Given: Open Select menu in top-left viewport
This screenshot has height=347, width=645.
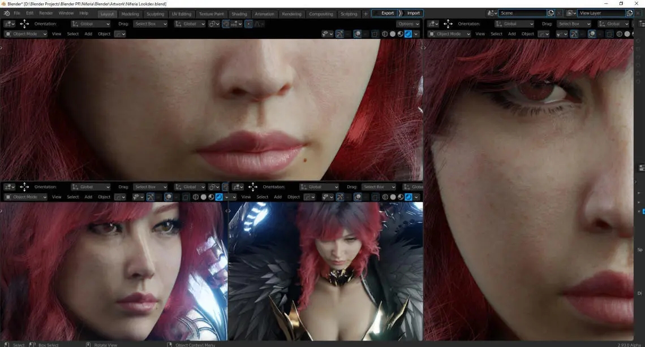Looking at the screenshot, I should pyautogui.click(x=73, y=34).
